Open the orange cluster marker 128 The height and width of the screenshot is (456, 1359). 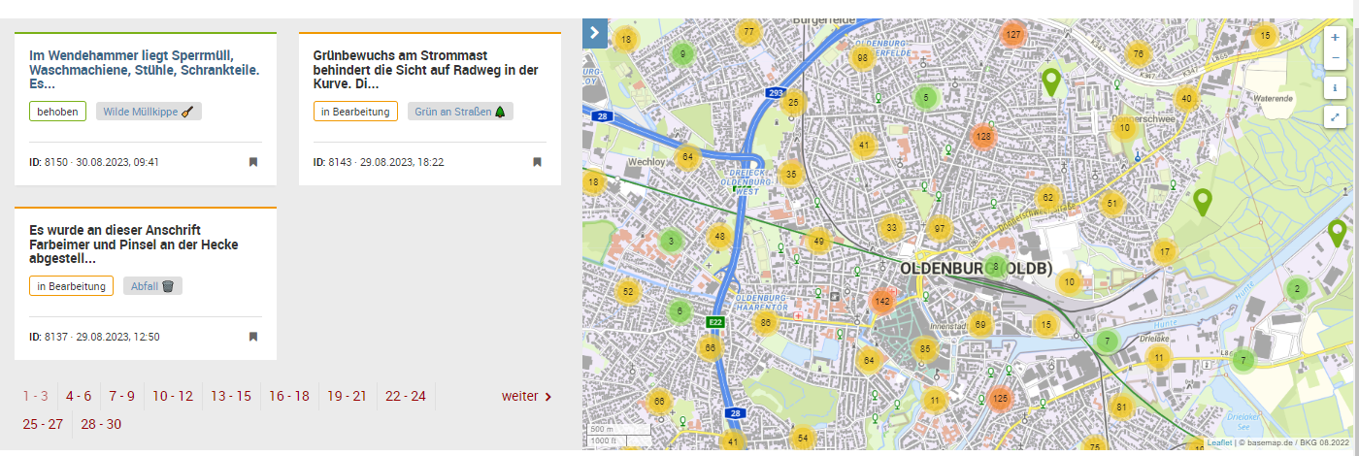click(x=983, y=137)
